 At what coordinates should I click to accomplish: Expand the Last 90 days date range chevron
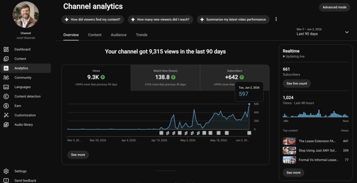pyautogui.click(x=347, y=32)
